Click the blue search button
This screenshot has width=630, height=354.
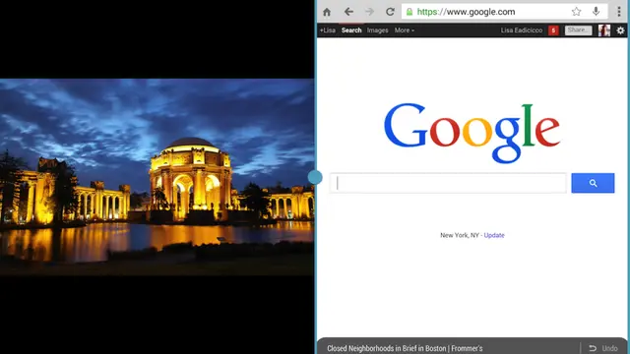coord(593,183)
